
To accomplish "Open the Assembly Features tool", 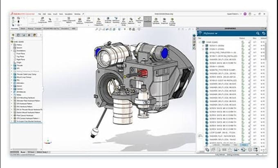I will click(108, 20).
